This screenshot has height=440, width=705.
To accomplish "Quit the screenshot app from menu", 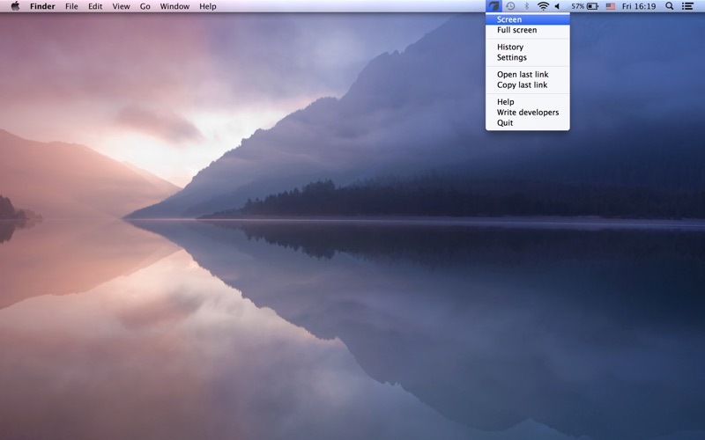I will (x=527, y=123).
